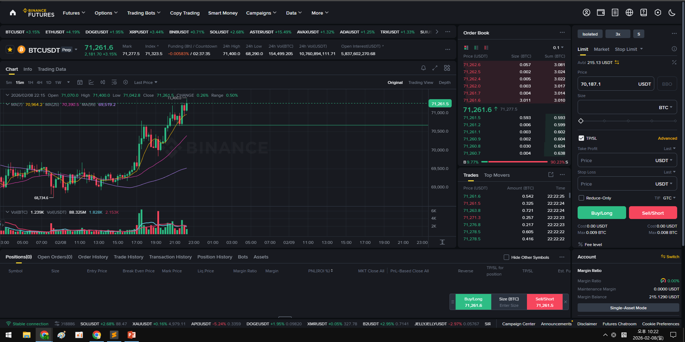This screenshot has width=685, height=342.
Task: Click the order Price input field
Action: coord(616,84)
